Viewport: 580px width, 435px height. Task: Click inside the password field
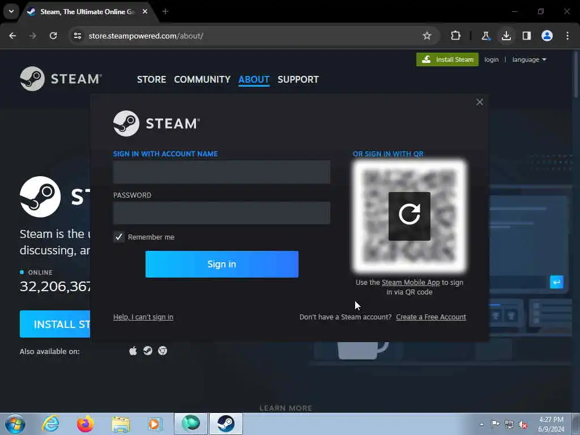[221, 213]
